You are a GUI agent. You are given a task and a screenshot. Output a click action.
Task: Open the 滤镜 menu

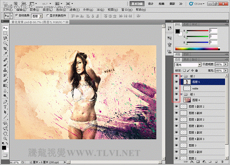(75, 10)
